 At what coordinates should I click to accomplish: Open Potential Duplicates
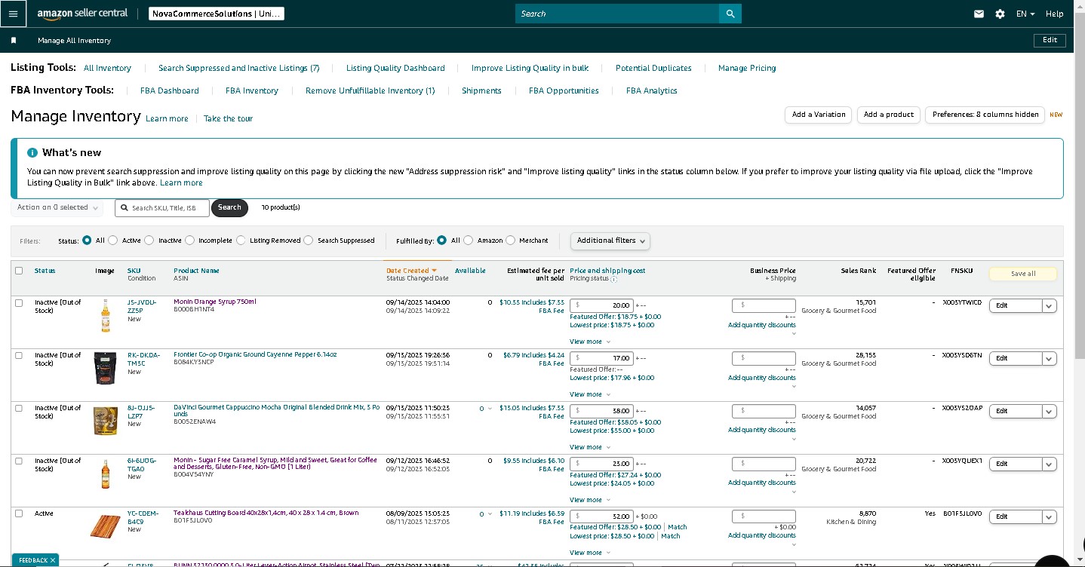click(x=653, y=68)
